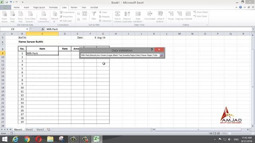The height and width of the screenshot is (143, 255).
Task: Click the Insert Function fx icon
Action: pyautogui.click(x=43, y=29)
